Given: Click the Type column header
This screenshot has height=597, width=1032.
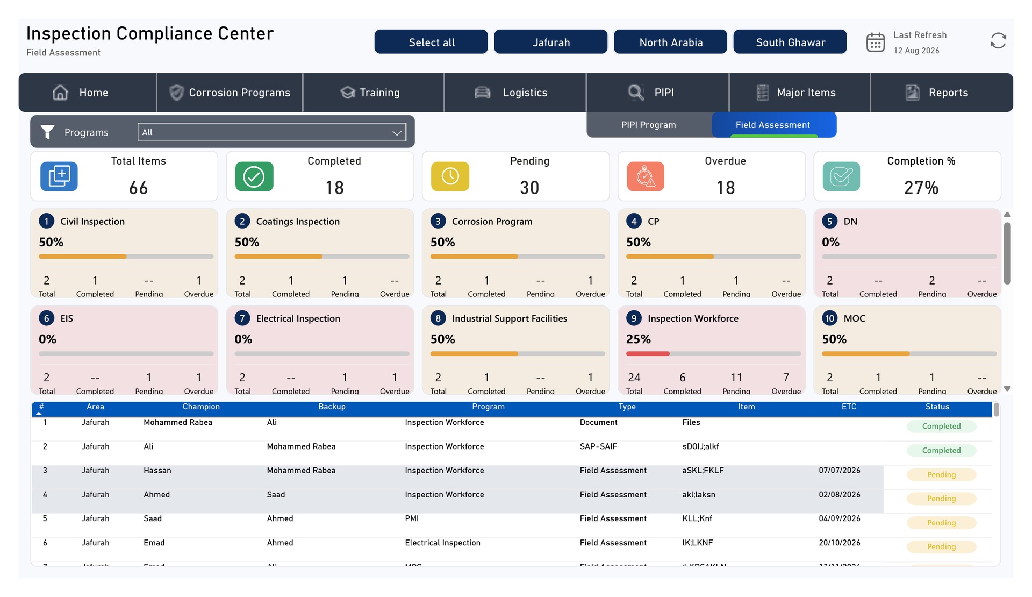Looking at the screenshot, I should [x=627, y=407].
